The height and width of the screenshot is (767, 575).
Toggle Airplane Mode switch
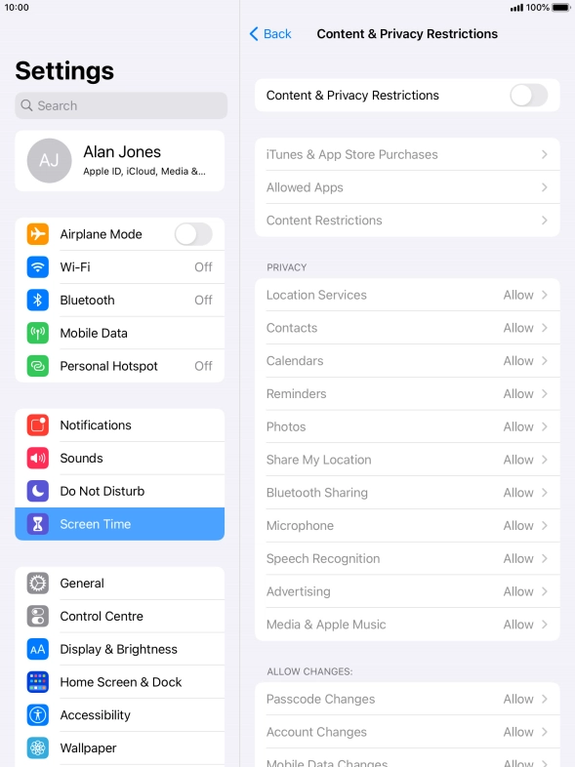[193, 234]
